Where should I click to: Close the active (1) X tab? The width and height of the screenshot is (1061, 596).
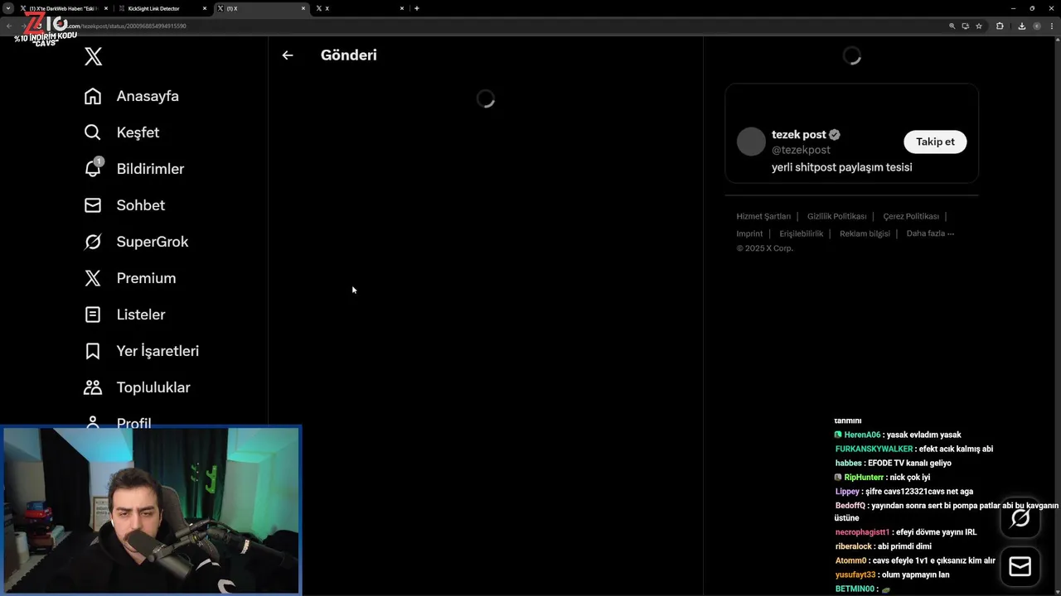(303, 8)
